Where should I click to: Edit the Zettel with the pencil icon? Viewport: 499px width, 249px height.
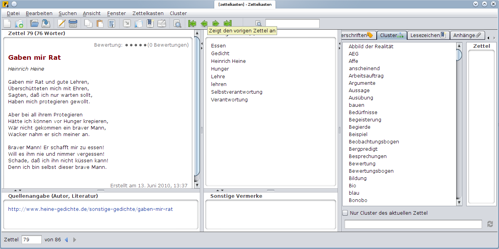click(x=61, y=24)
